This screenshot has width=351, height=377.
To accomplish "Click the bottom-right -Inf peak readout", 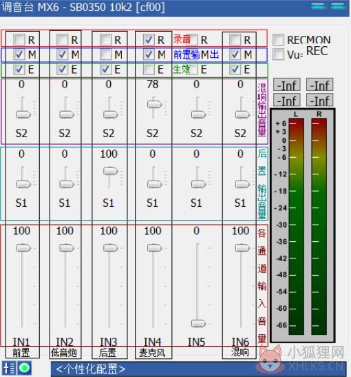I will (319, 100).
